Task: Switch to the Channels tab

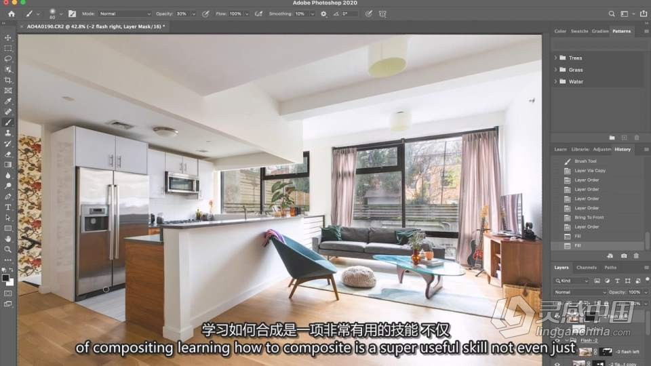Action: coord(586,268)
